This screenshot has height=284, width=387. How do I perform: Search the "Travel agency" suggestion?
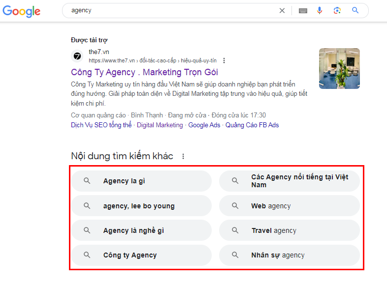coord(289,230)
